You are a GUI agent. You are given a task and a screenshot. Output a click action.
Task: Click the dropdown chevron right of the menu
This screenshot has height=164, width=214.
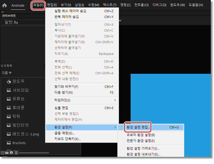pos(120,21)
